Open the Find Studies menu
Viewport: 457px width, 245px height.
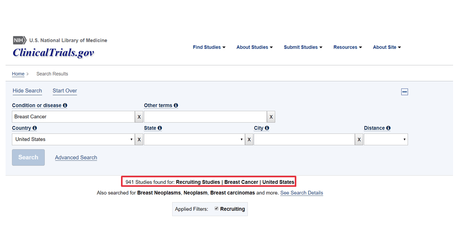(209, 47)
